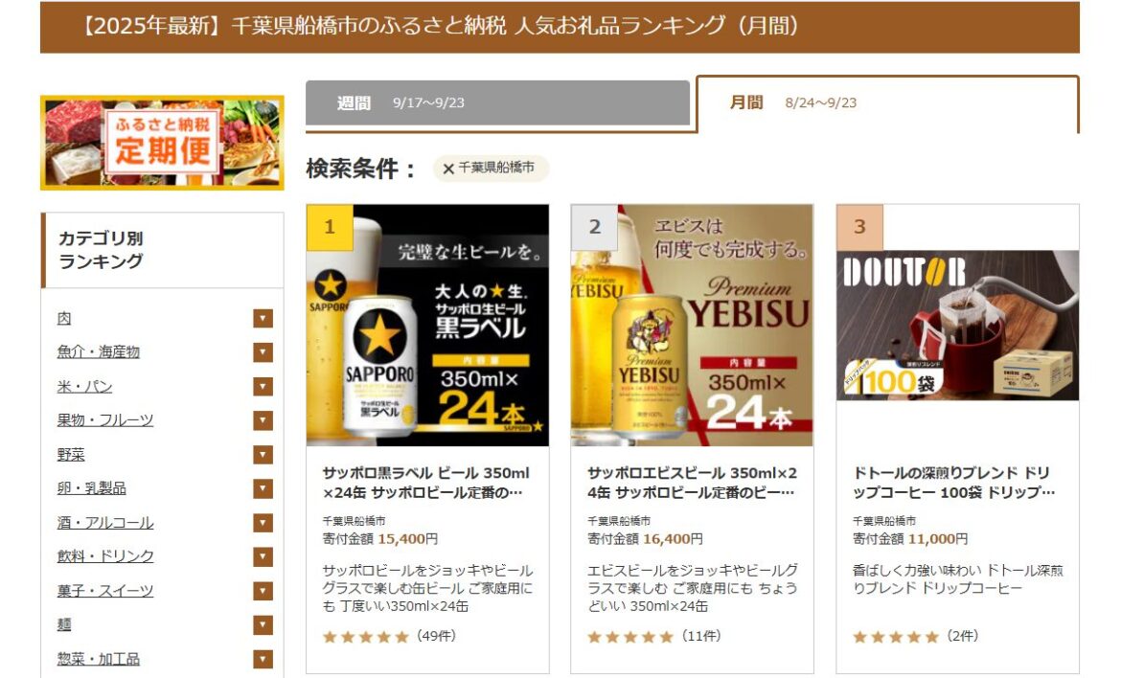Open the サッポロ黒ラベル ビール product title
The image size is (1121, 678).
[x=426, y=483]
